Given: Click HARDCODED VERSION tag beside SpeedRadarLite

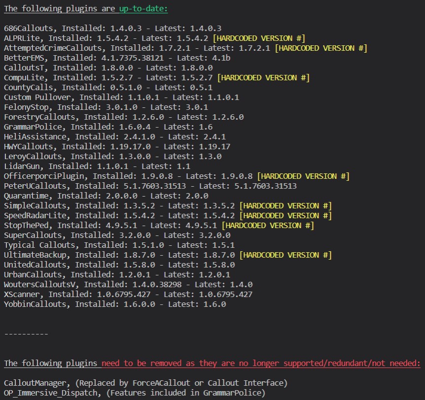Looking at the screenshot, I should coord(285,215).
